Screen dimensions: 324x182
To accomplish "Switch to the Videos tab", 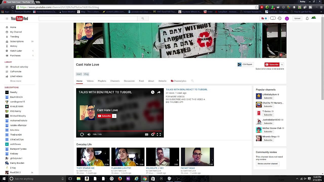I will pyautogui.click(x=90, y=81).
